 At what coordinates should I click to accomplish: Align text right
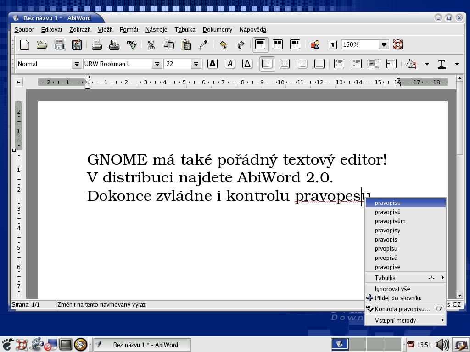pyautogui.click(x=302, y=64)
